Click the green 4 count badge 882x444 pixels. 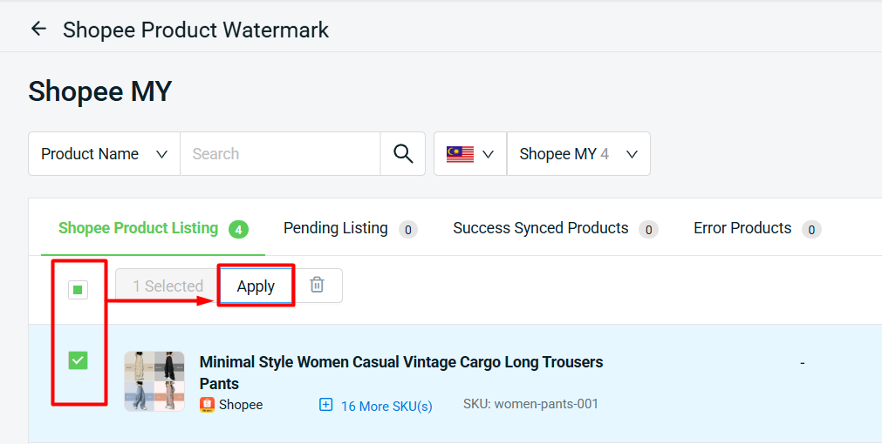(x=238, y=229)
